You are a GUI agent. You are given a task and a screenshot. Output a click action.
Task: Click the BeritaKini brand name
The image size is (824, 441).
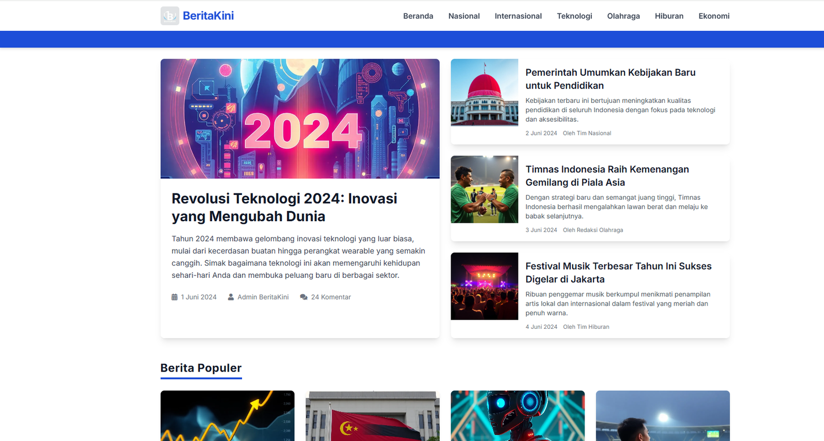coord(208,16)
